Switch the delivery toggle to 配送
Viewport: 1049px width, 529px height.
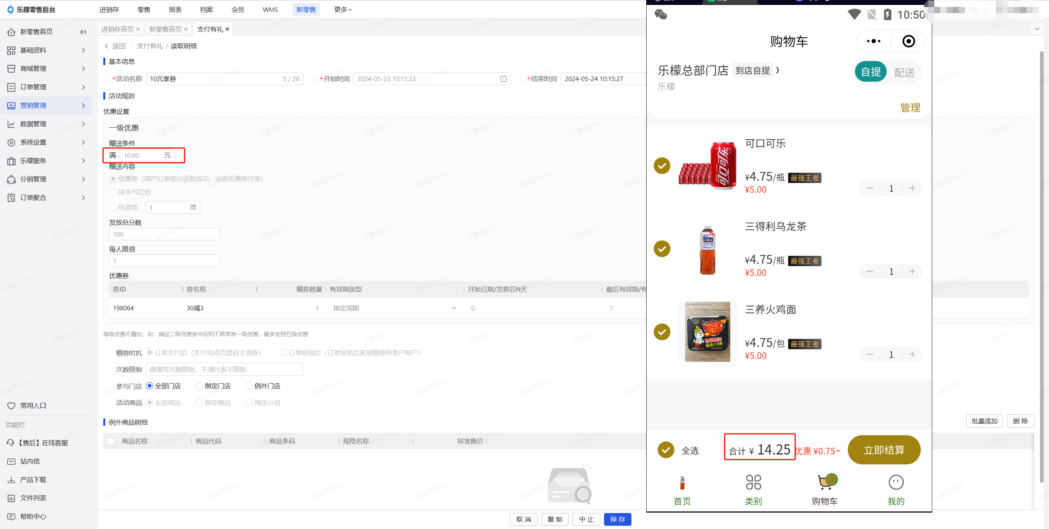tap(904, 72)
